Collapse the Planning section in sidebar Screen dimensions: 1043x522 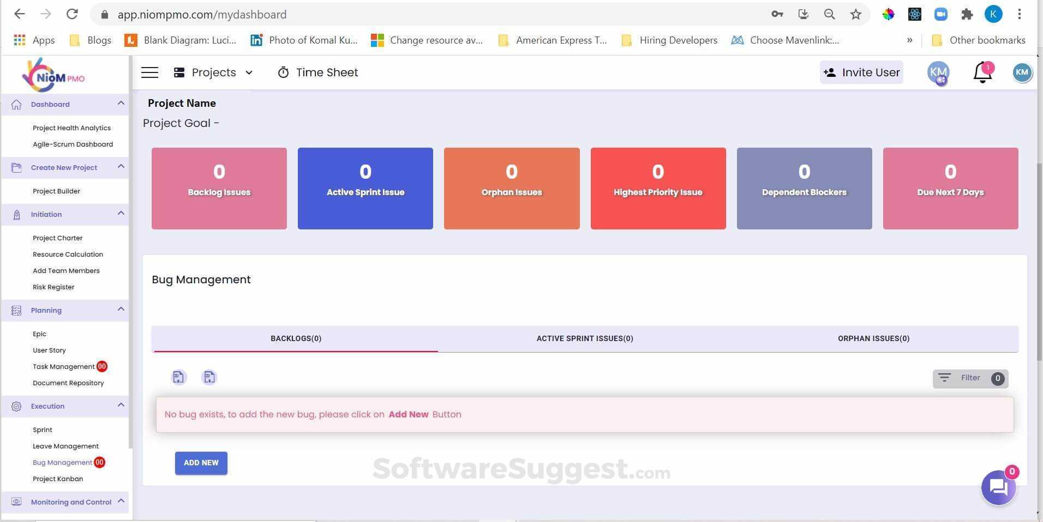click(x=121, y=309)
